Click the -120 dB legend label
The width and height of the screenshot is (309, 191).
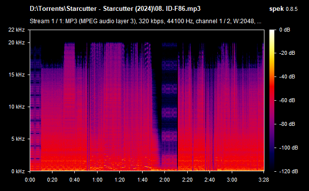pos(289,171)
